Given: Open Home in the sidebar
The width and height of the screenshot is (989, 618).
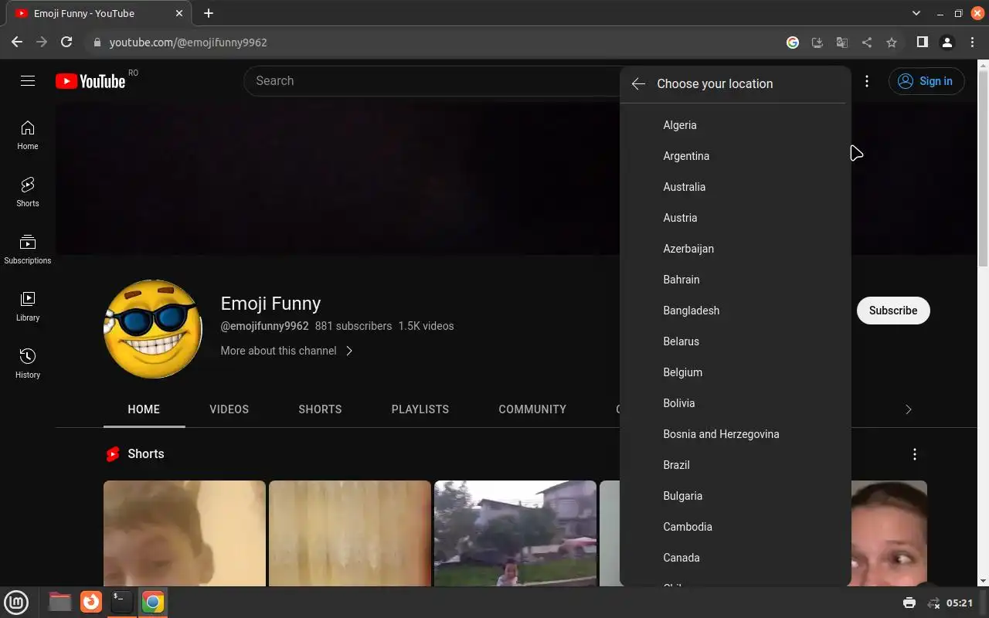Looking at the screenshot, I should coord(28,135).
